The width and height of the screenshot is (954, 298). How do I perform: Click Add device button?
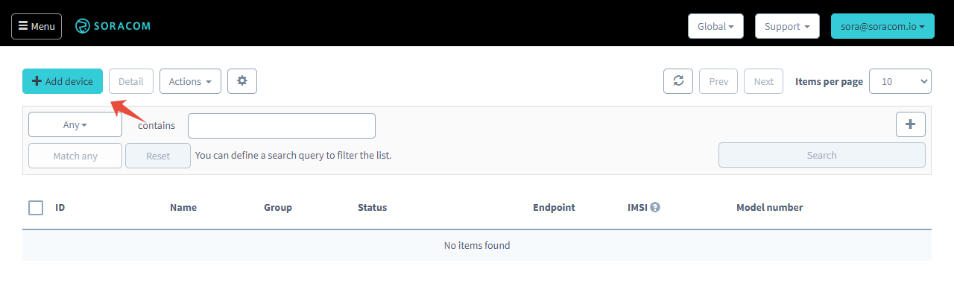[63, 81]
